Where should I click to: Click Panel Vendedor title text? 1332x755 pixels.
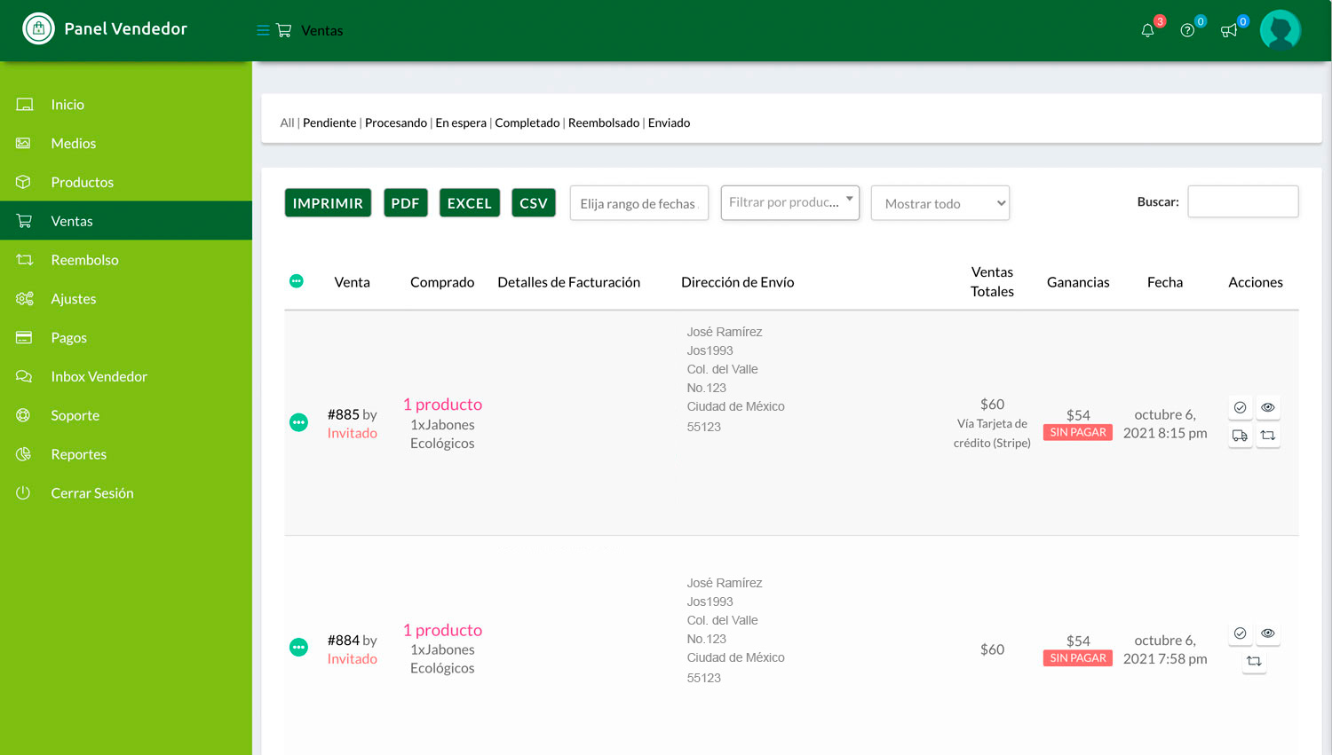click(126, 28)
